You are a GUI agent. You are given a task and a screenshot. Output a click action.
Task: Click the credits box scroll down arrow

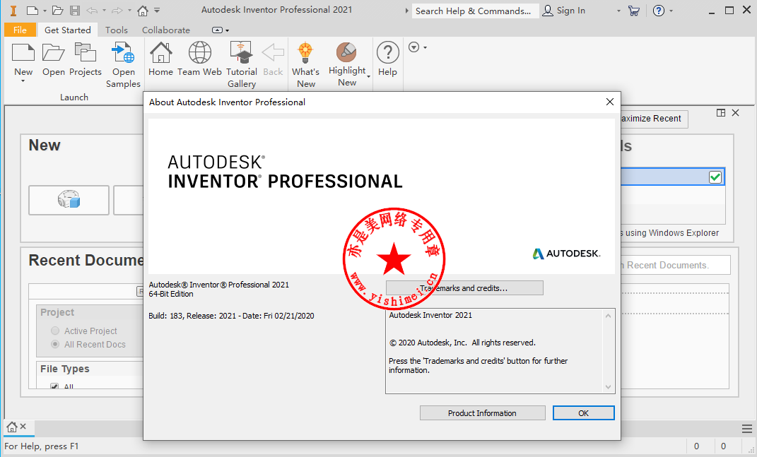(x=609, y=387)
